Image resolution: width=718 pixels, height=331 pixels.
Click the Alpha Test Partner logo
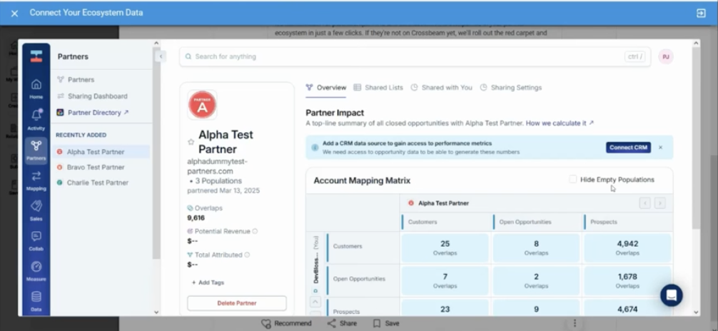click(x=203, y=105)
